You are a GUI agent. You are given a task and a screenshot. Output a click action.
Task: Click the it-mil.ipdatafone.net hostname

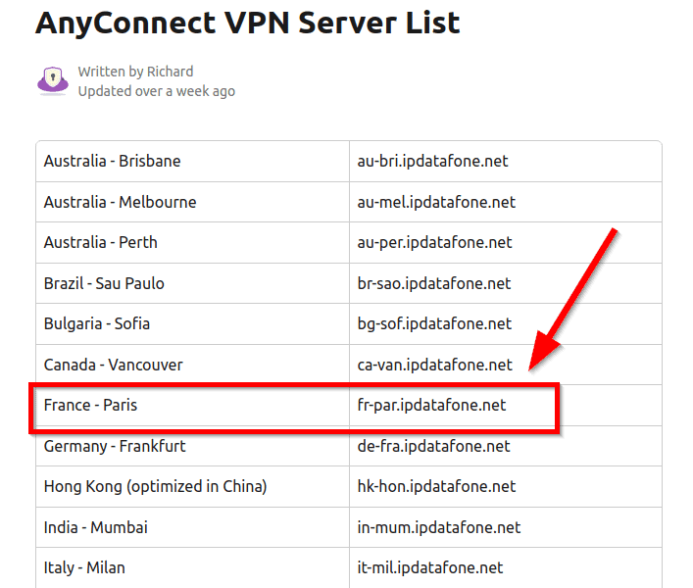[x=430, y=567]
